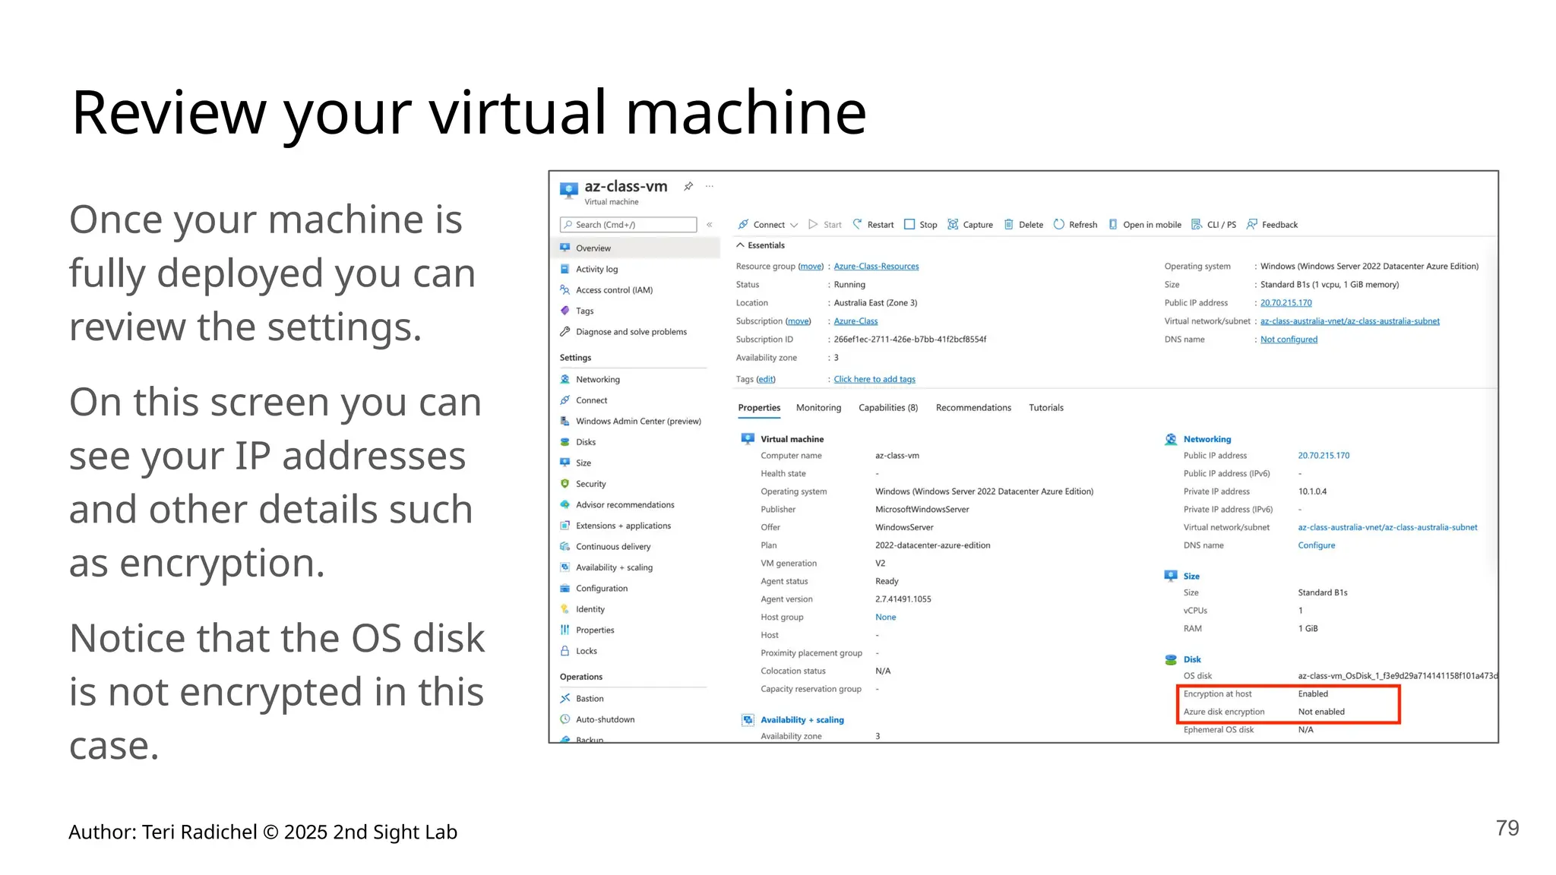The image size is (1556, 875).
Task: Collapse the Essentials section
Action: [x=760, y=245]
